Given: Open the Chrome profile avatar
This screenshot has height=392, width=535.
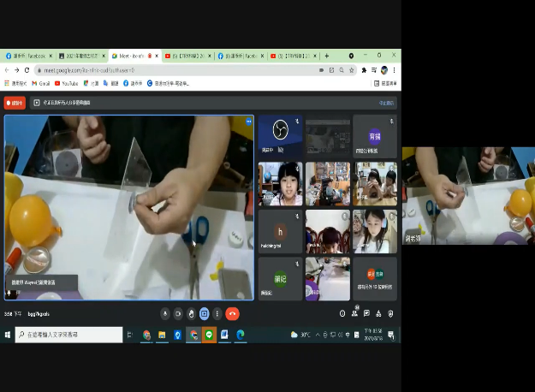Looking at the screenshot, I should coord(384,70).
